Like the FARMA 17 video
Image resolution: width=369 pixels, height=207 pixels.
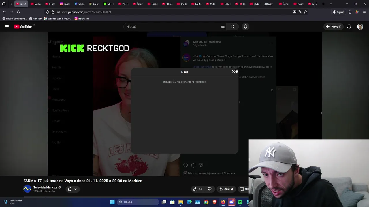[x=198, y=189]
